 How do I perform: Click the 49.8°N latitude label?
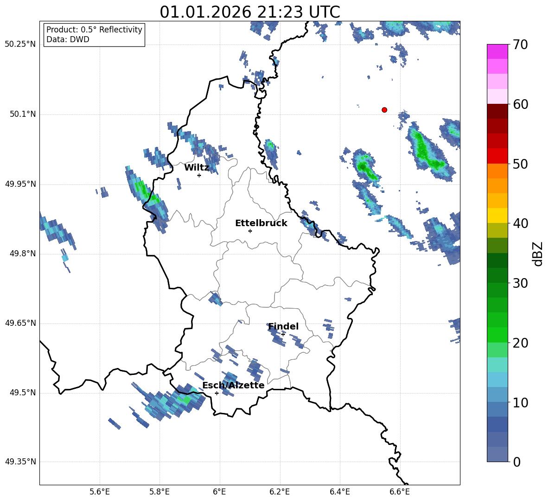[23, 254]
